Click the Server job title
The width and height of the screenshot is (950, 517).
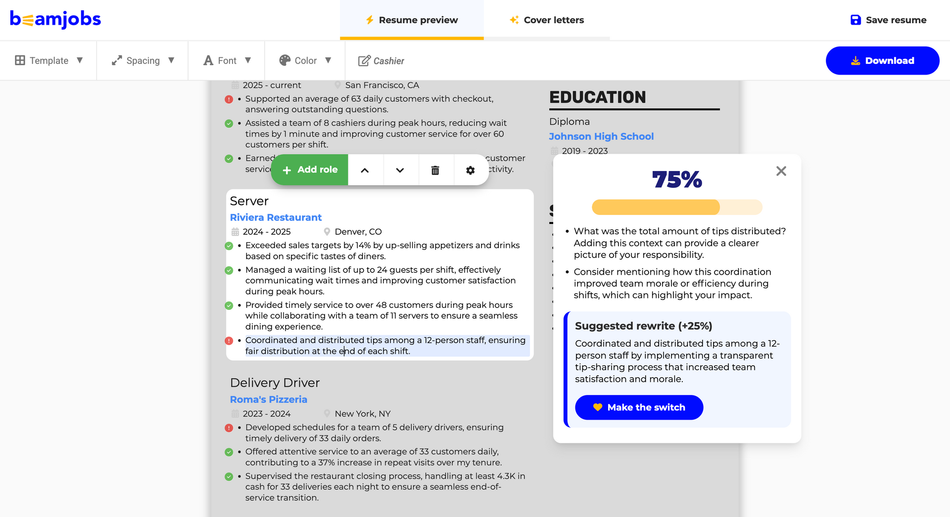pos(249,201)
